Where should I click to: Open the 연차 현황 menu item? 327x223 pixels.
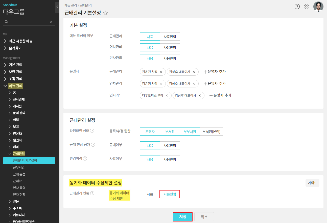(x=19, y=195)
